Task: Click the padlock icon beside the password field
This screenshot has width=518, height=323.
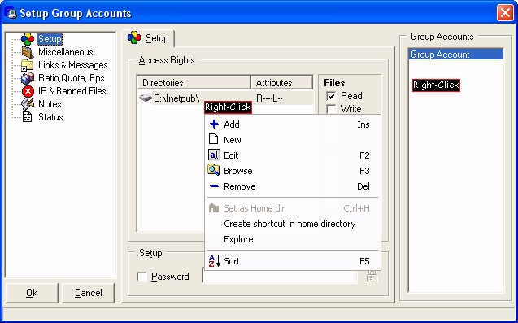Action: pos(372,277)
